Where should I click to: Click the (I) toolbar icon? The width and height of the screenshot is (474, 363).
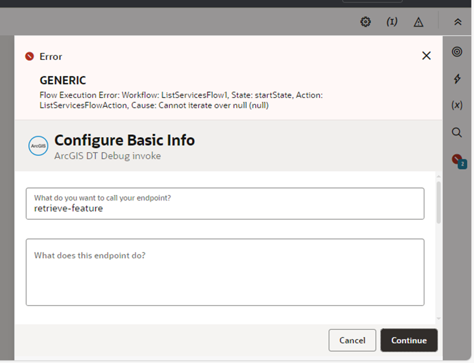coord(392,22)
